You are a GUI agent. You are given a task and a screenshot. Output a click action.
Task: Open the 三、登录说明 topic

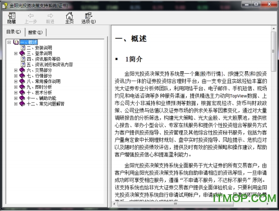[x=39, y=53]
